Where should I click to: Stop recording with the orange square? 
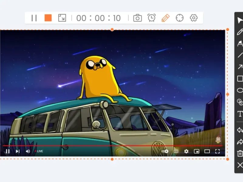pyautogui.click(x=48, y=18)
